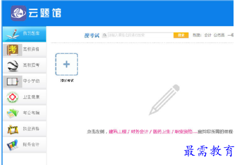This screenshot has height=165, width=238.
Task: Click the 云题馆 title text
Action: (45, 13)
